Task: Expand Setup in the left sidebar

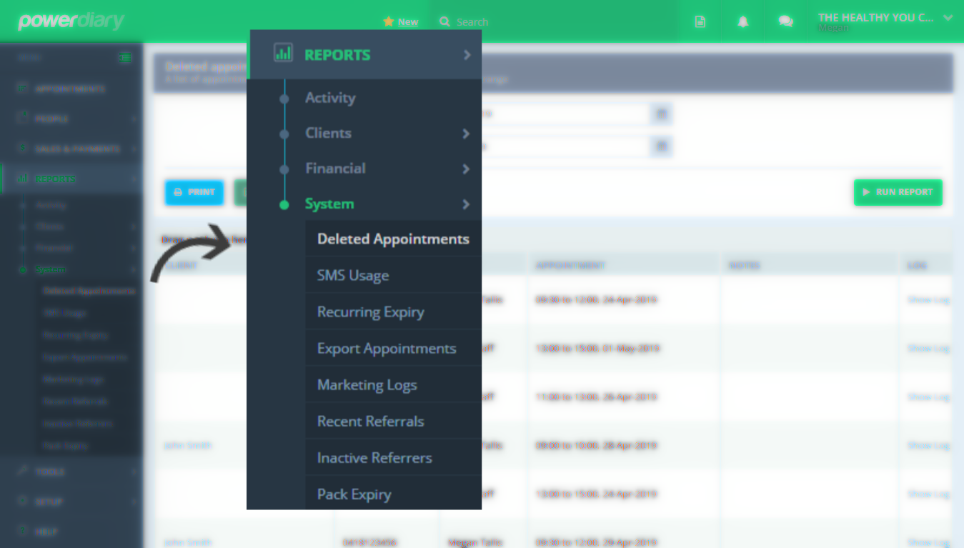Action: coord(70,502)
